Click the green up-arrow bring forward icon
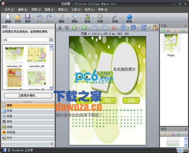Viewport: 189px width, 153px height. click(x=74, y=27)
